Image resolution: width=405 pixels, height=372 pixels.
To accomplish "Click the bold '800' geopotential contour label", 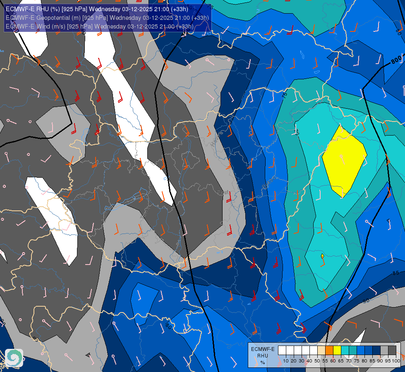I will pos(396,60).
